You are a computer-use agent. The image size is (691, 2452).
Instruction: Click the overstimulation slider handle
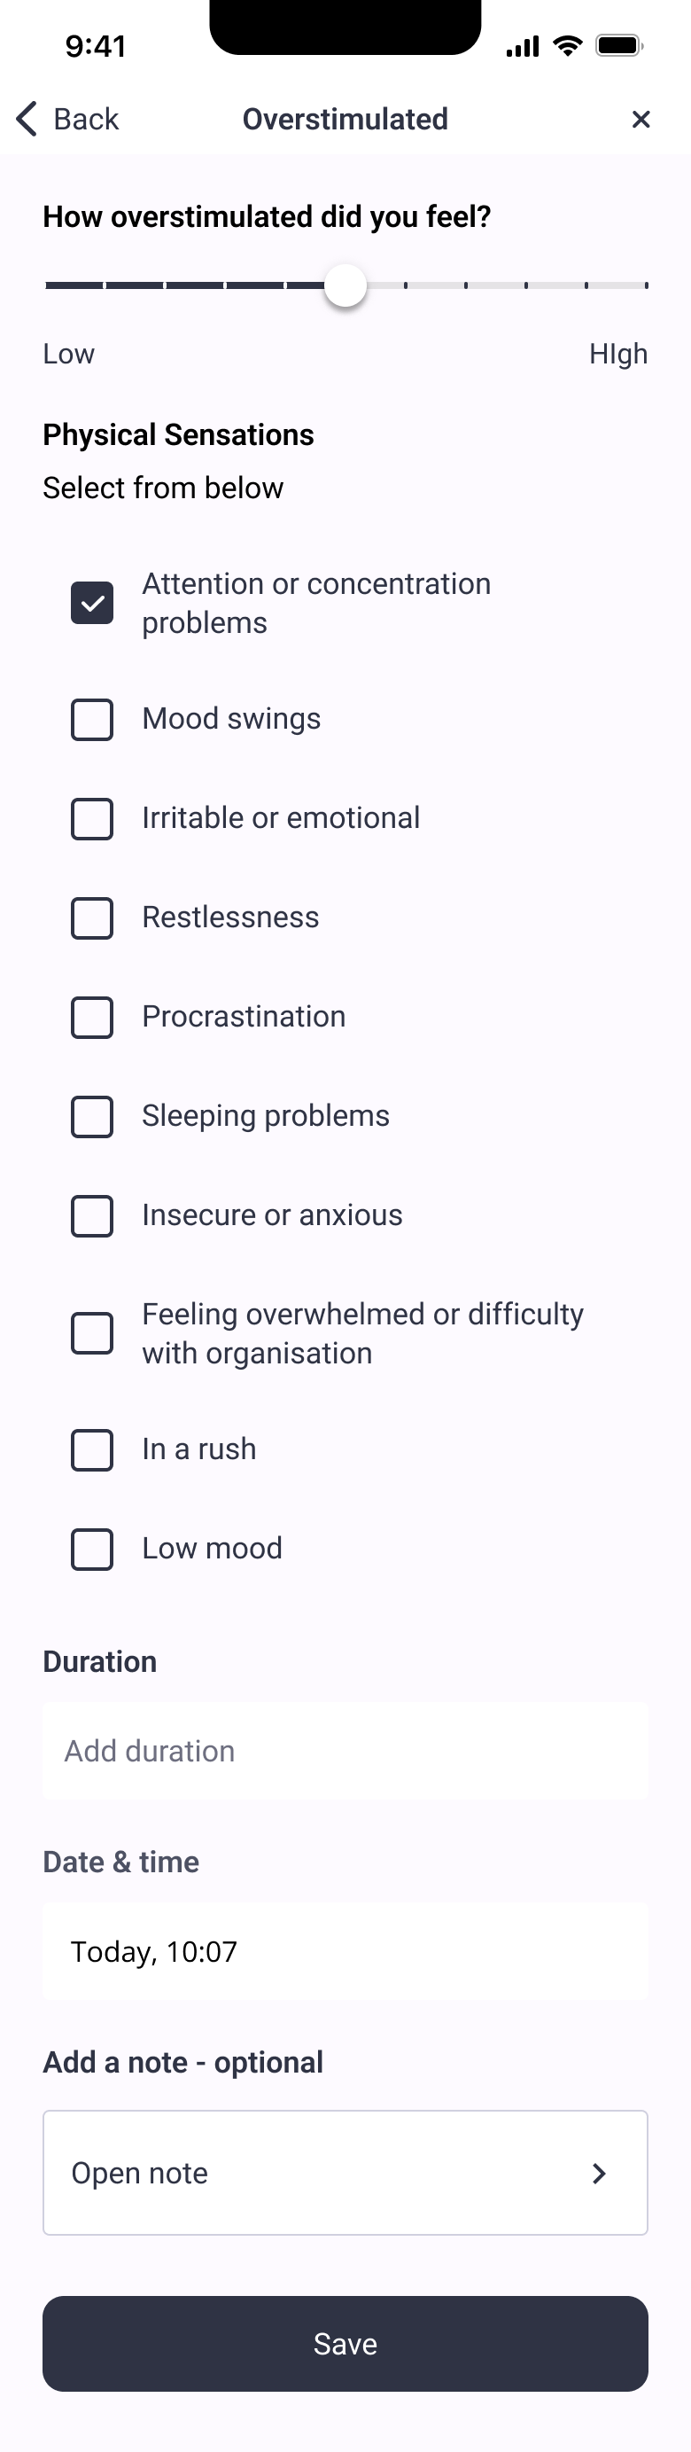coord(345,285)
